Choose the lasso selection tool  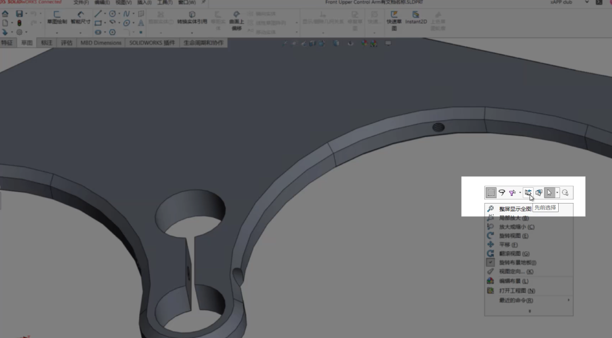(x=502, y=192)
